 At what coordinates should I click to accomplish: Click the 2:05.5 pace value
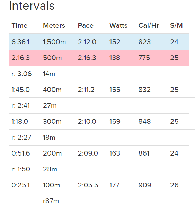88,185
